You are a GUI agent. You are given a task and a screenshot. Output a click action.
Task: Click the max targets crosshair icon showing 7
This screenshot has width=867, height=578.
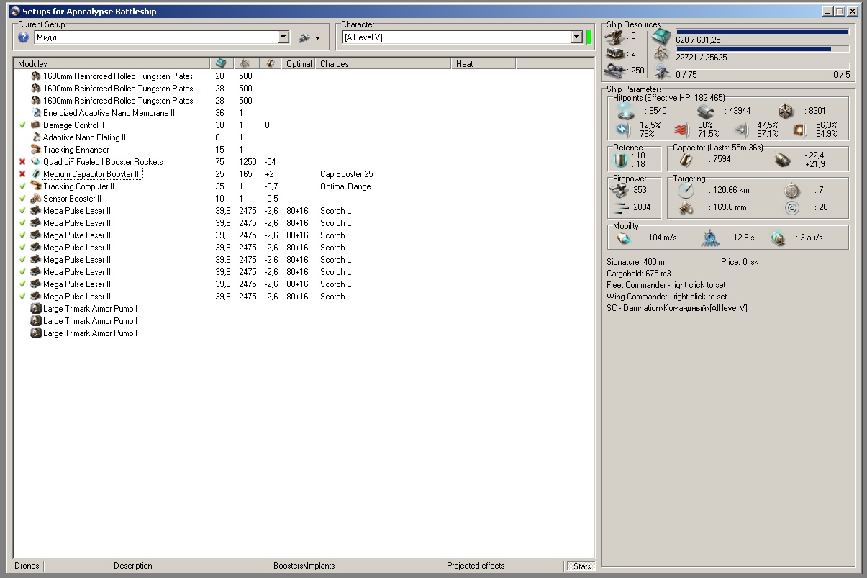[791, 190]
